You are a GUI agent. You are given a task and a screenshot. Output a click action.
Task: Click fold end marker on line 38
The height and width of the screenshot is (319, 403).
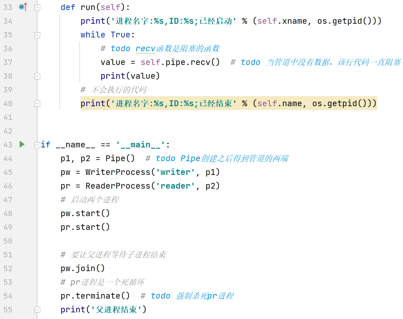pos(37,76)
